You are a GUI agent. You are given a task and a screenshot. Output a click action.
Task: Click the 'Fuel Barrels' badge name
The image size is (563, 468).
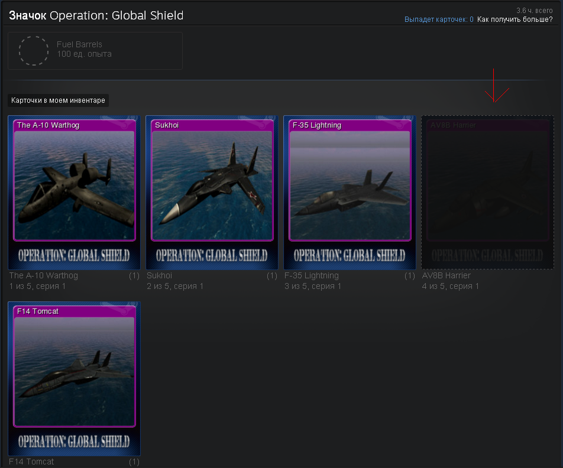(79, 44)
